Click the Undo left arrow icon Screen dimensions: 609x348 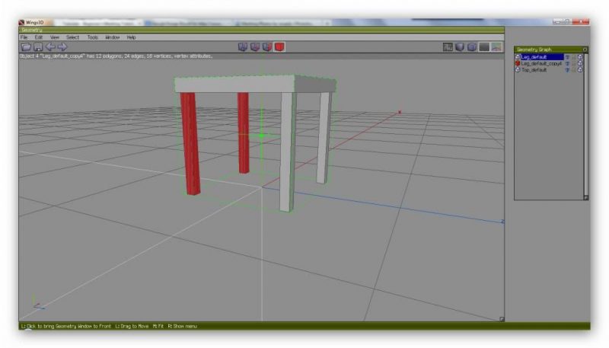50,47
